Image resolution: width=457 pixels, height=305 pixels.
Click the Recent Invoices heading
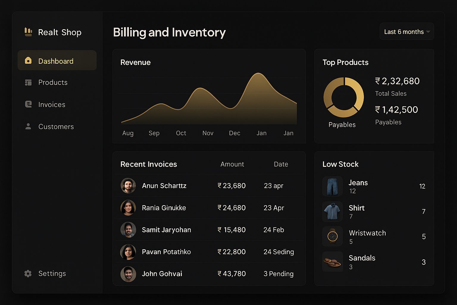[148, 164]
